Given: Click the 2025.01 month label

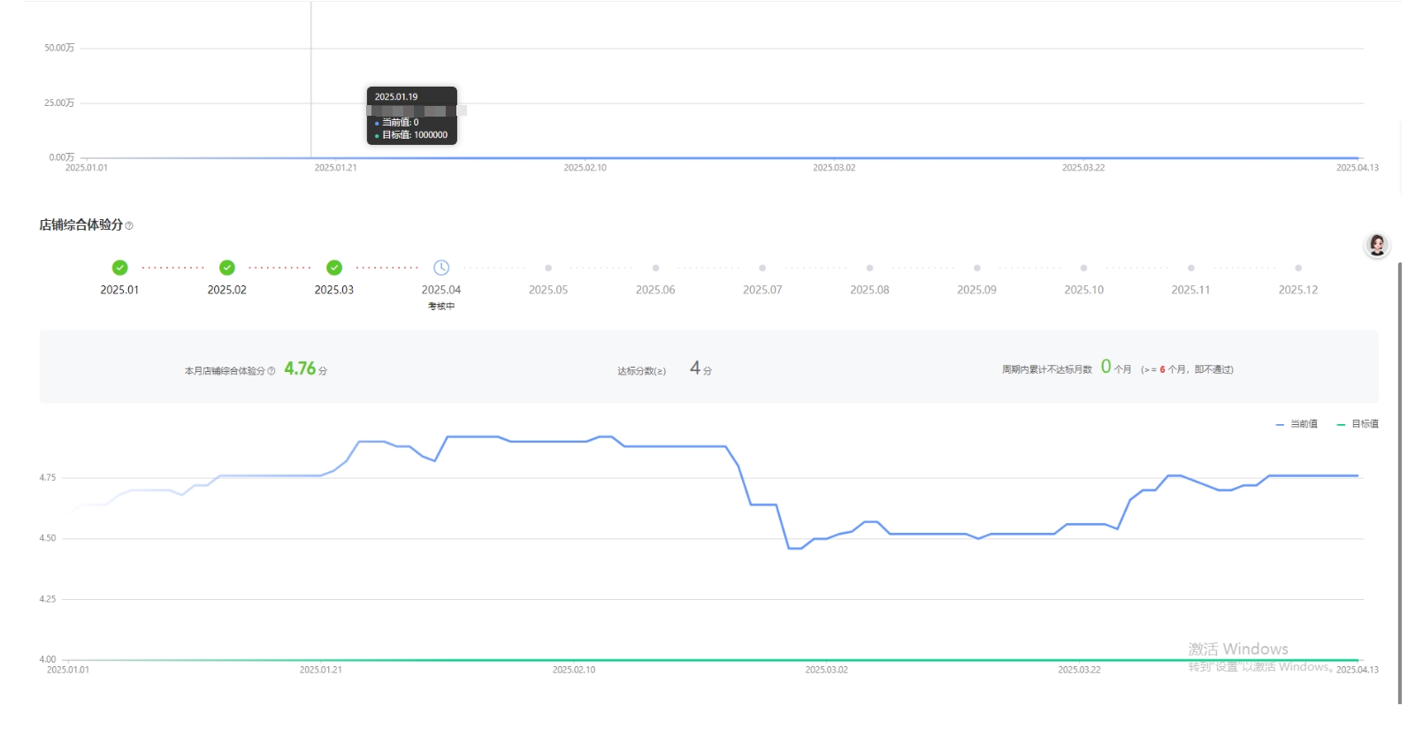Looking at the screenshot, I should pos(120,290).
